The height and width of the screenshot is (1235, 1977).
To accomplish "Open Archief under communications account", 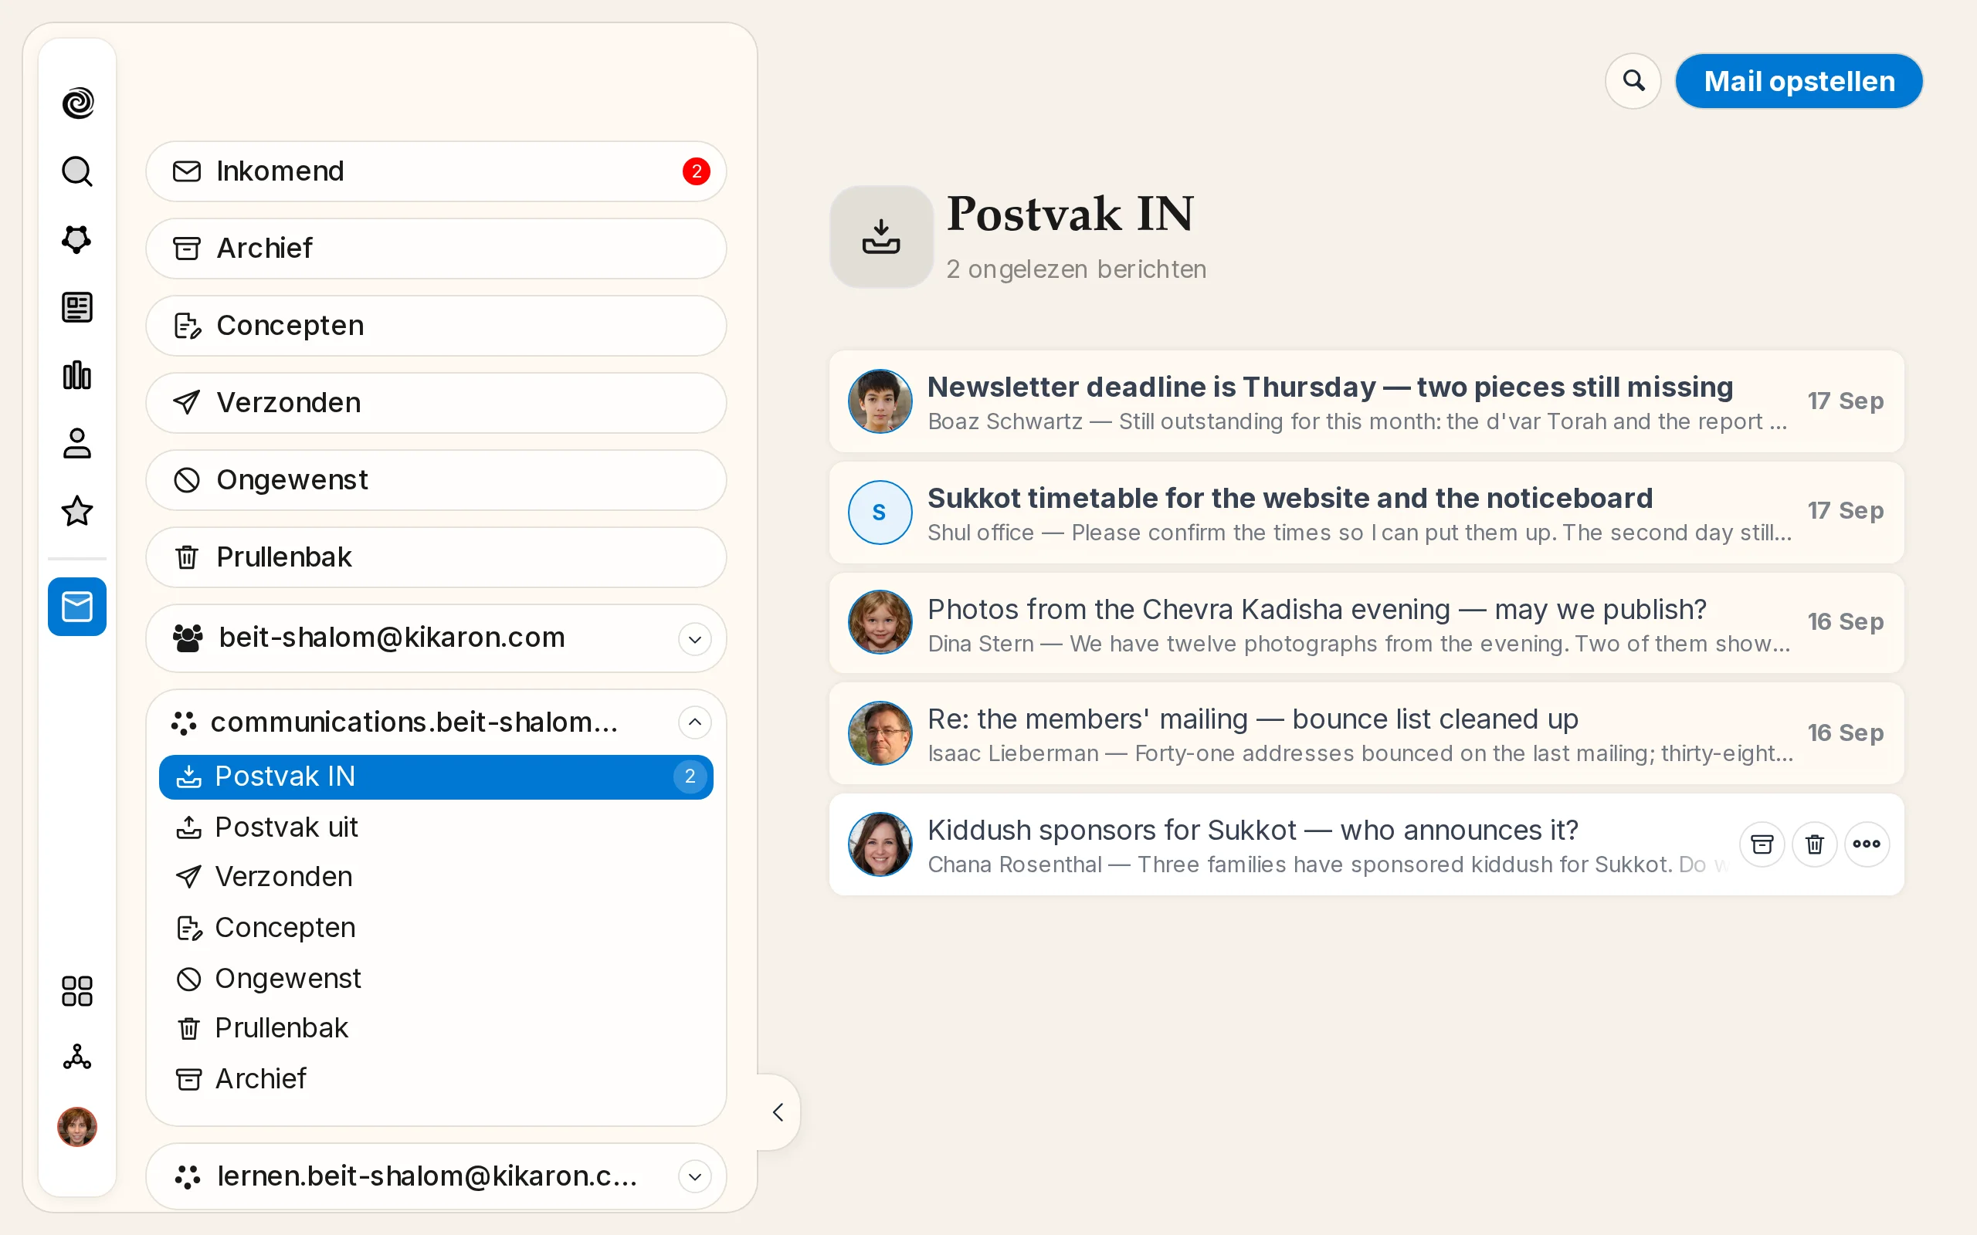I will click(436, 1079).
